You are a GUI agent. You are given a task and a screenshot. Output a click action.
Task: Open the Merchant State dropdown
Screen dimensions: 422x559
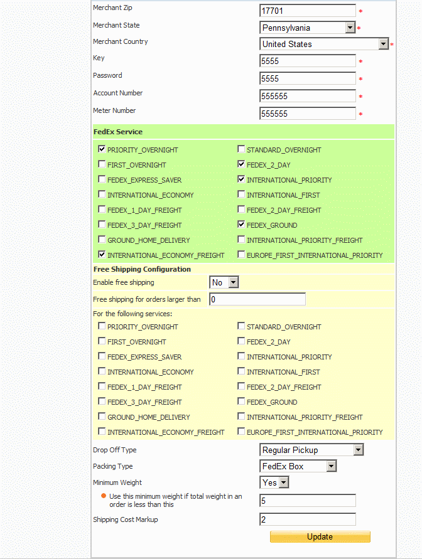pyautogui.click(x=308, y=28)
